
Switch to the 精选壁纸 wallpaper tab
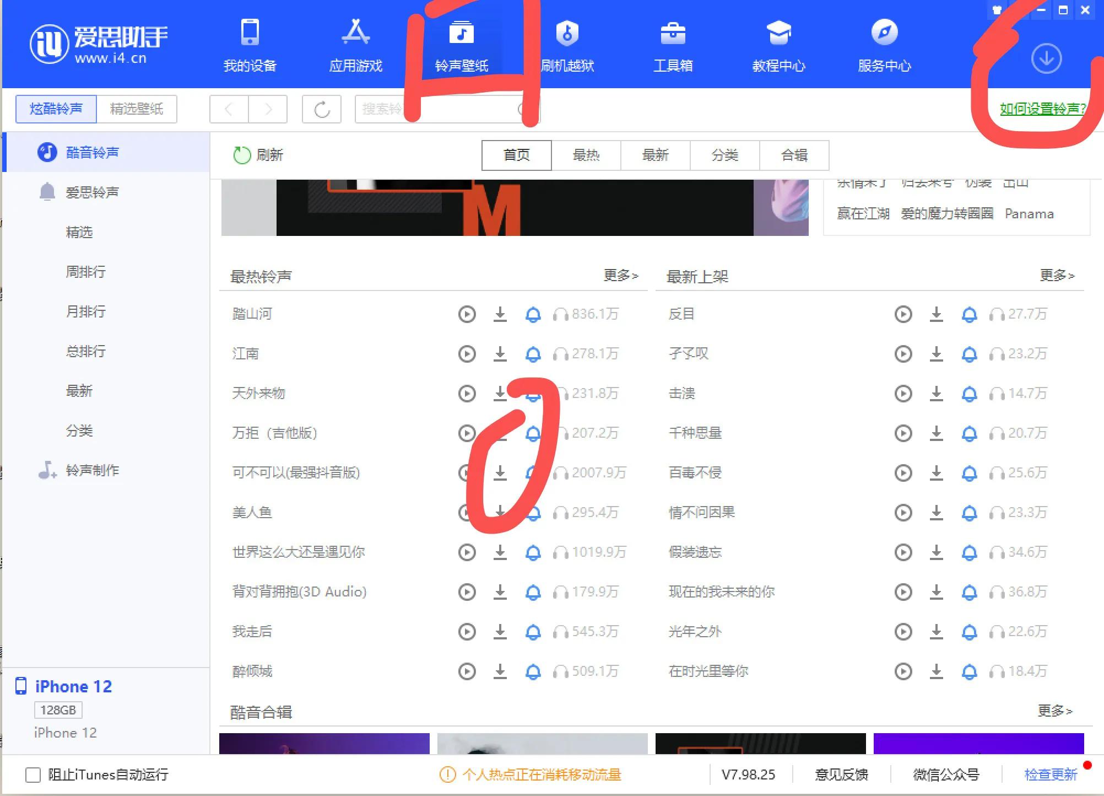point(137,109)
